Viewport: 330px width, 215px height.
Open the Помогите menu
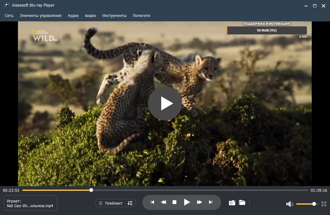pos(141,15)
